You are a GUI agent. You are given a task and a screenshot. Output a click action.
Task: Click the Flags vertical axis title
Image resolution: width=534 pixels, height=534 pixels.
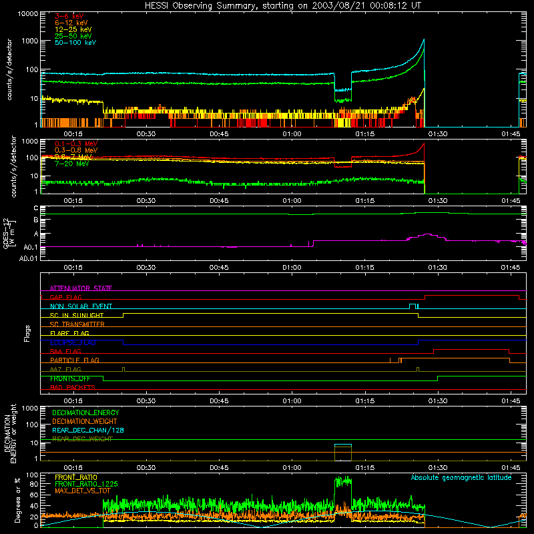(x=27, y=333)
